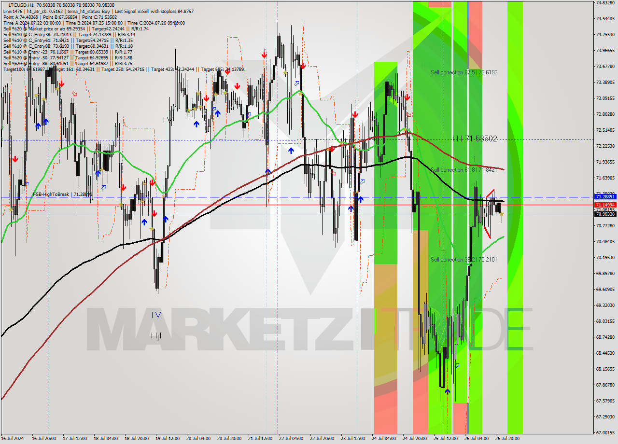Click the 68.44530 price axis label
The image size is (618, 444).
(605, 353)
